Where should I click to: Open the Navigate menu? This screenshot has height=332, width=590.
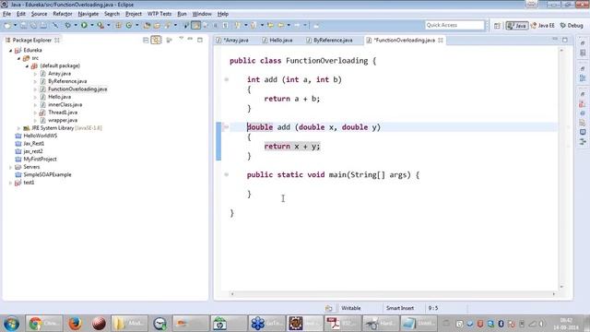coord(88,14)
